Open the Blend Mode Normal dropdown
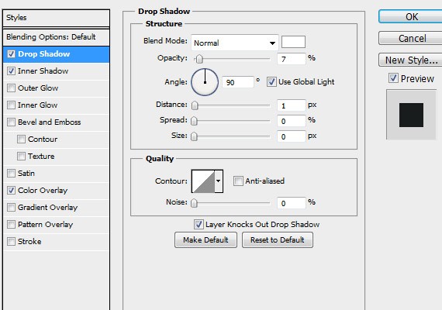This screenshot has height=310, width=442. [x=234, y=43]
